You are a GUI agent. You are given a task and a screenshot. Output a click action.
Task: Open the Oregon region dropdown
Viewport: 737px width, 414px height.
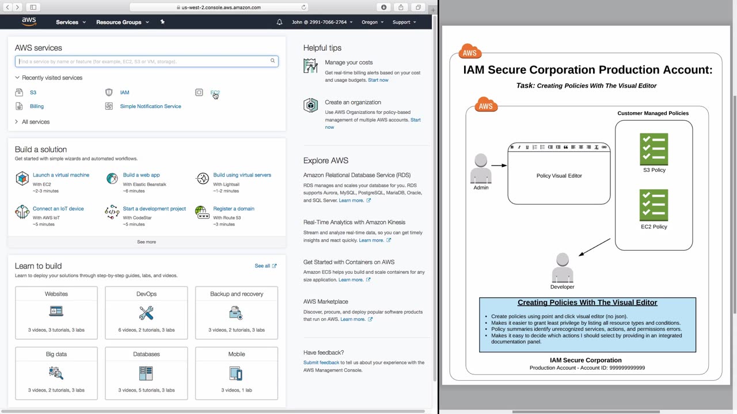pos(372,22)
